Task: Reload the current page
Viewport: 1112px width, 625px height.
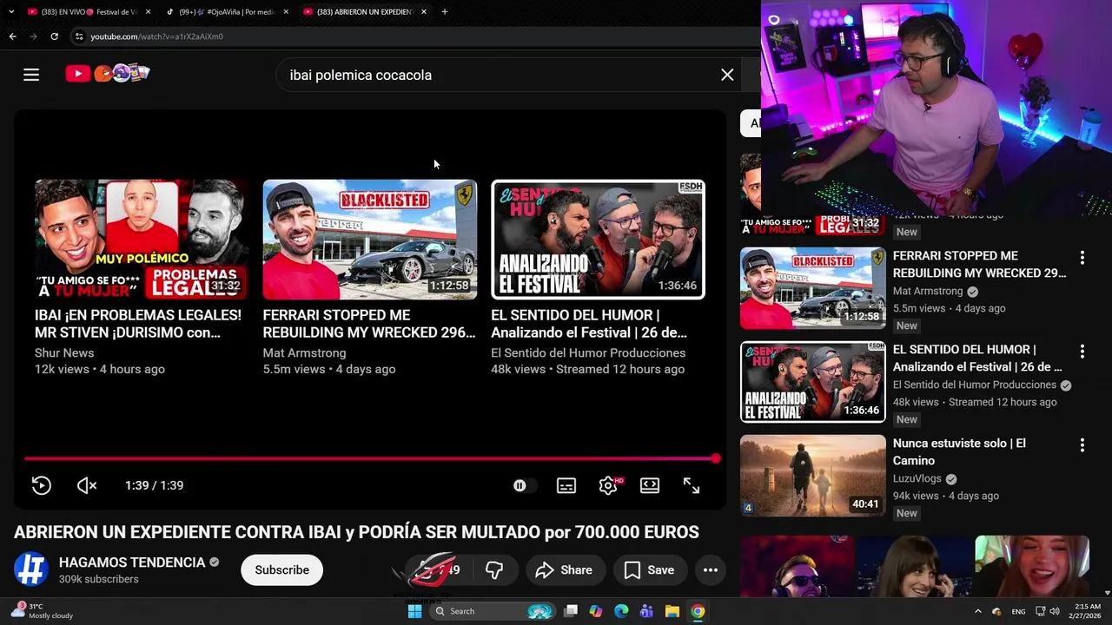Action: [x=54, y=36]
